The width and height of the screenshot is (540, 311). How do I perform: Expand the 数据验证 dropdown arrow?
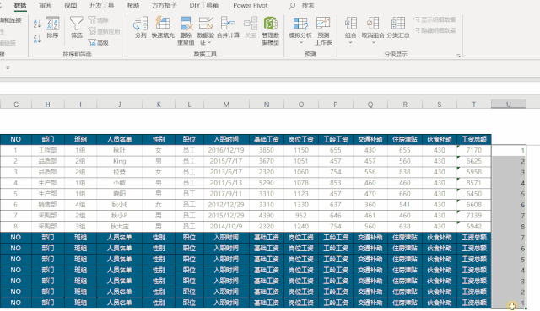click(x=209, y=43)
